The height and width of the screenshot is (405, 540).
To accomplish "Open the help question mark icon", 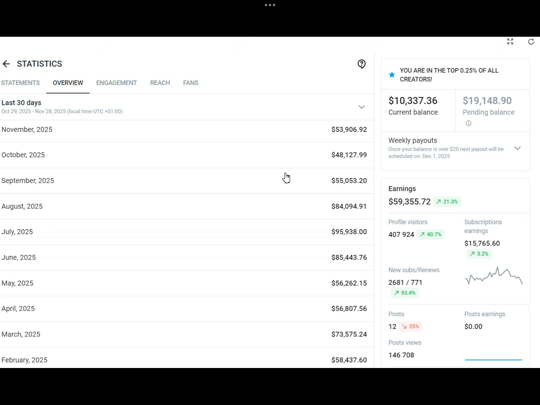I will coord(361,64).
